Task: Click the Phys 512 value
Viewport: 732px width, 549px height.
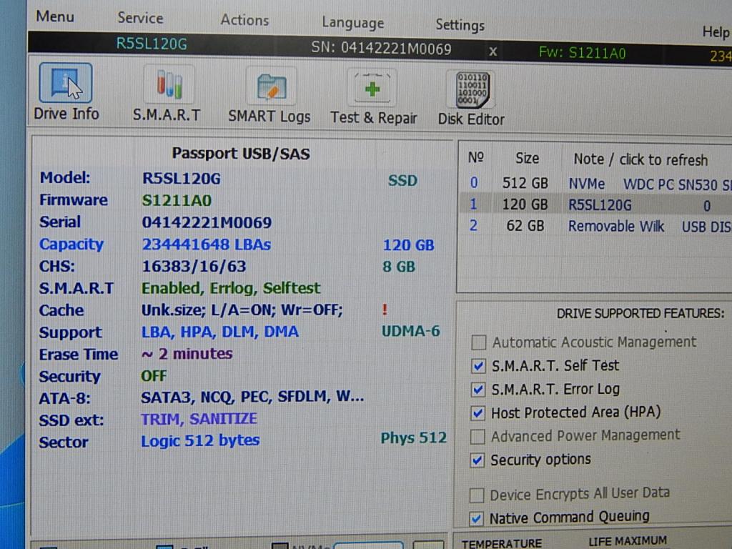Action: pos(414,438)
